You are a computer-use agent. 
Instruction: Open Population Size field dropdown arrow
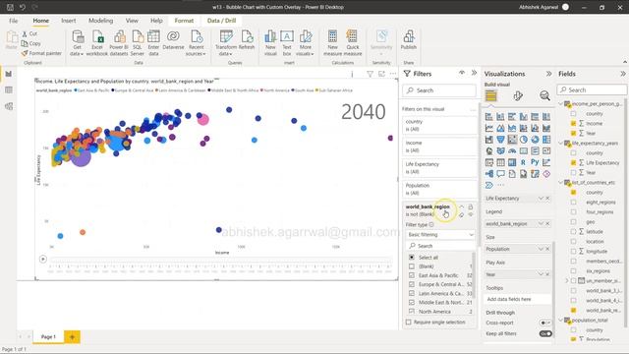541,249
